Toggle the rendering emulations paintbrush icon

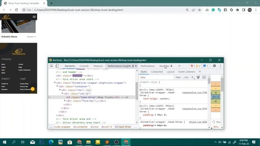tap(198, 77)
